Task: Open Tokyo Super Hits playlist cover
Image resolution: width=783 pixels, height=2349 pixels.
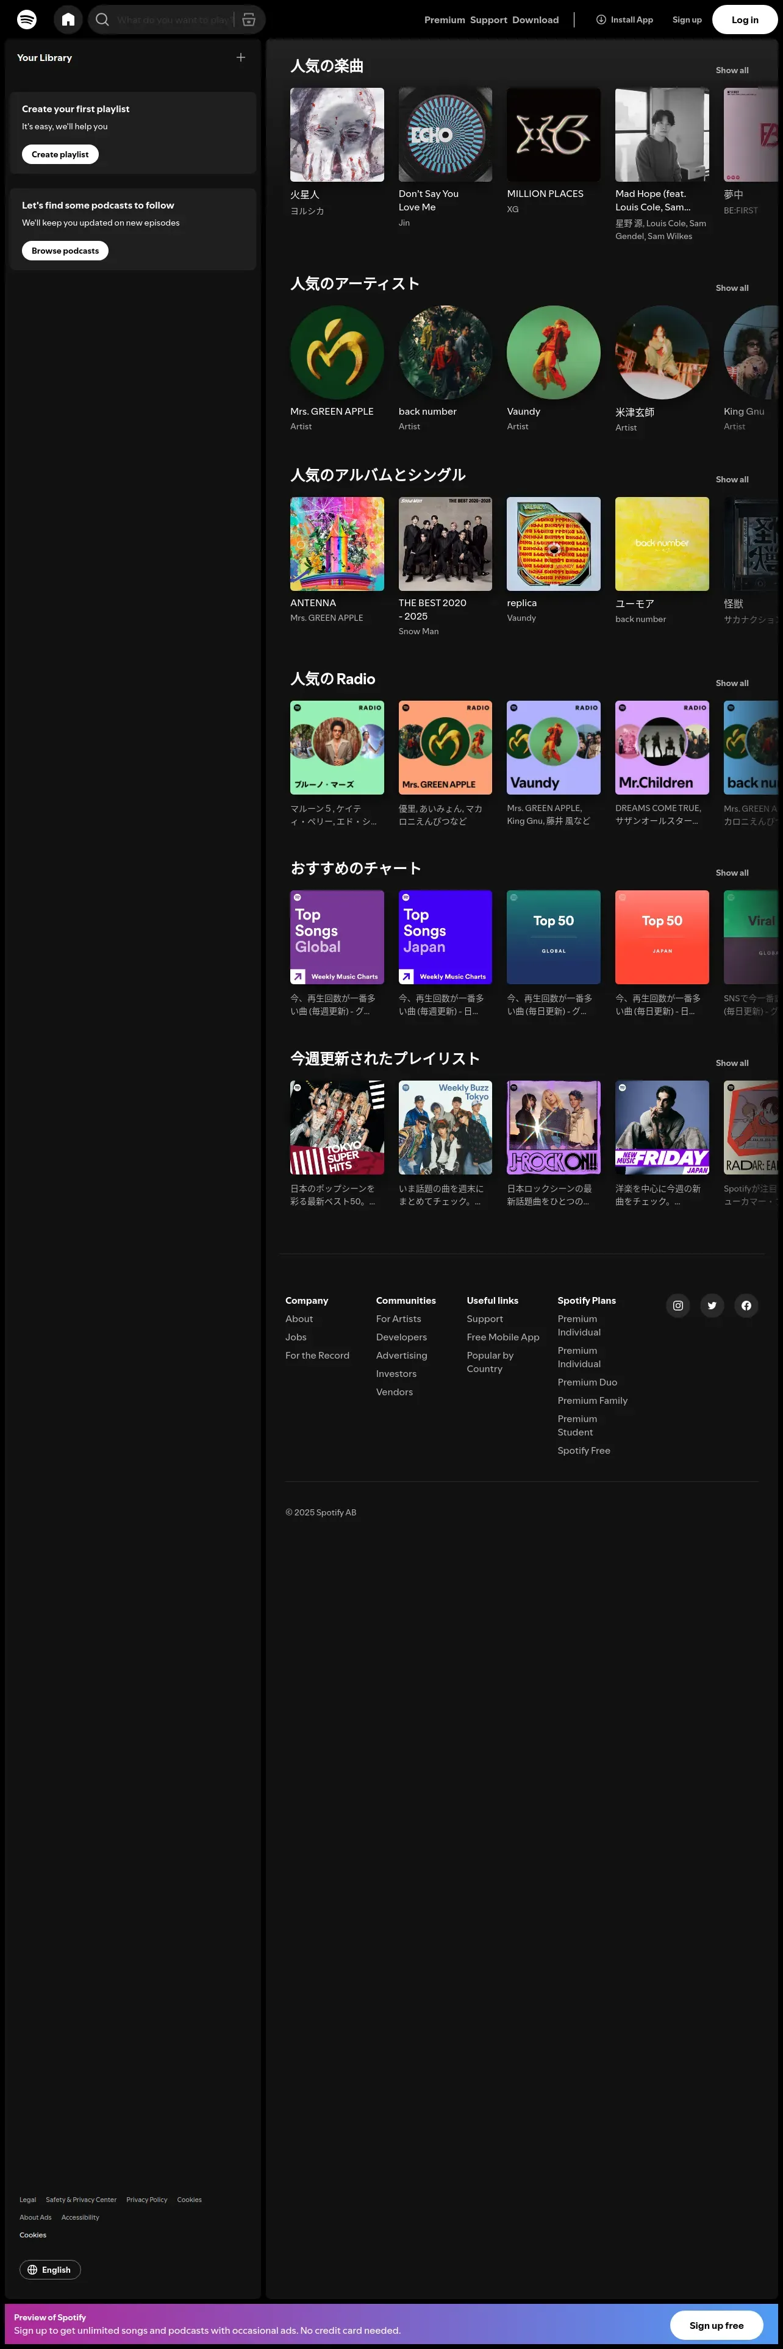Action: pyautogui.click(x=337, y=1127)
